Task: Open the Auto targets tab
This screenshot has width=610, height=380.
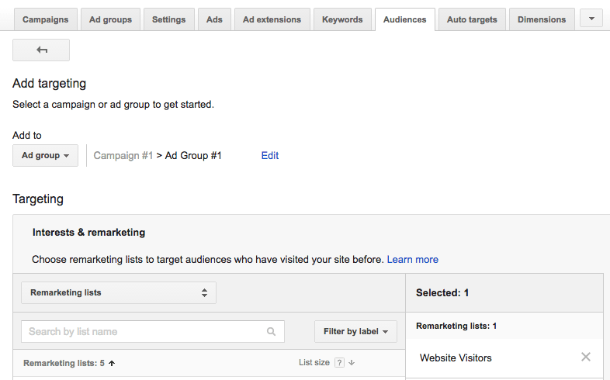Action: click(x=472, y=19)
